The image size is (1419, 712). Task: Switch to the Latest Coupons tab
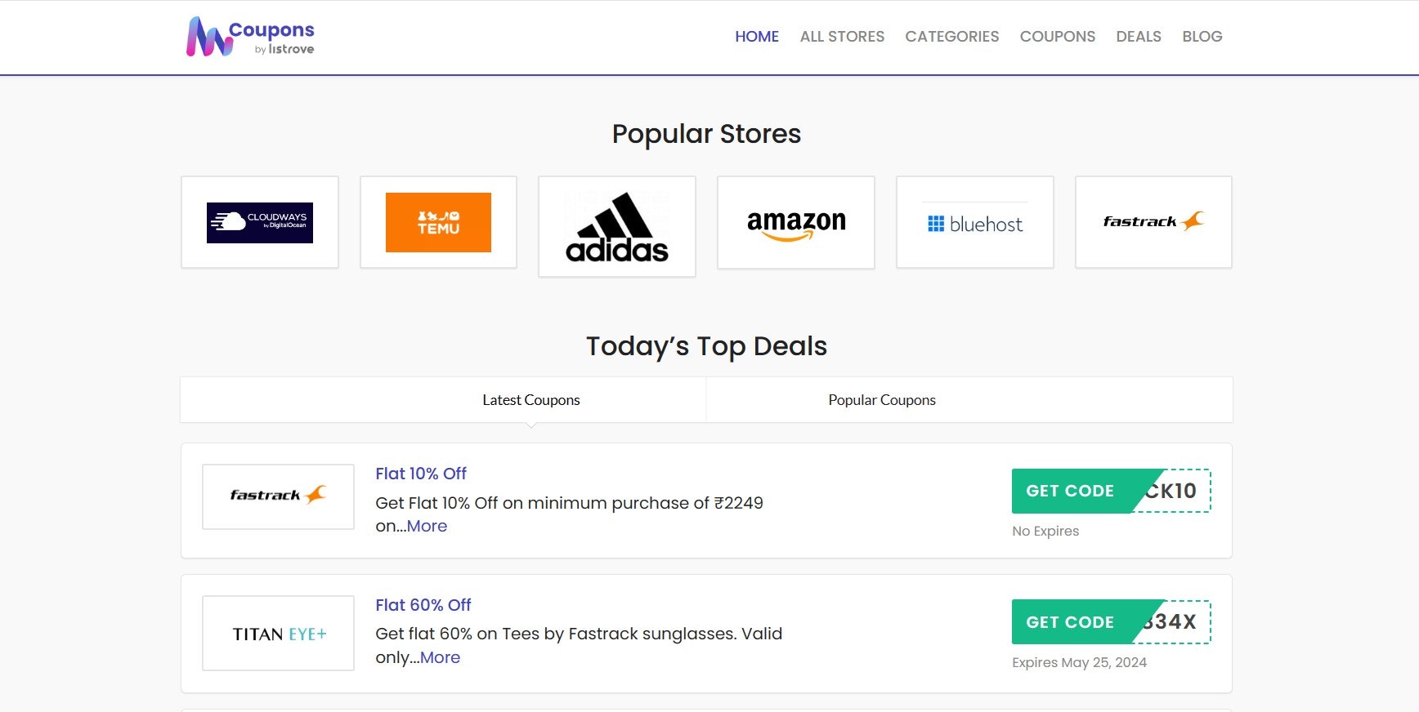tap(531, 400)
